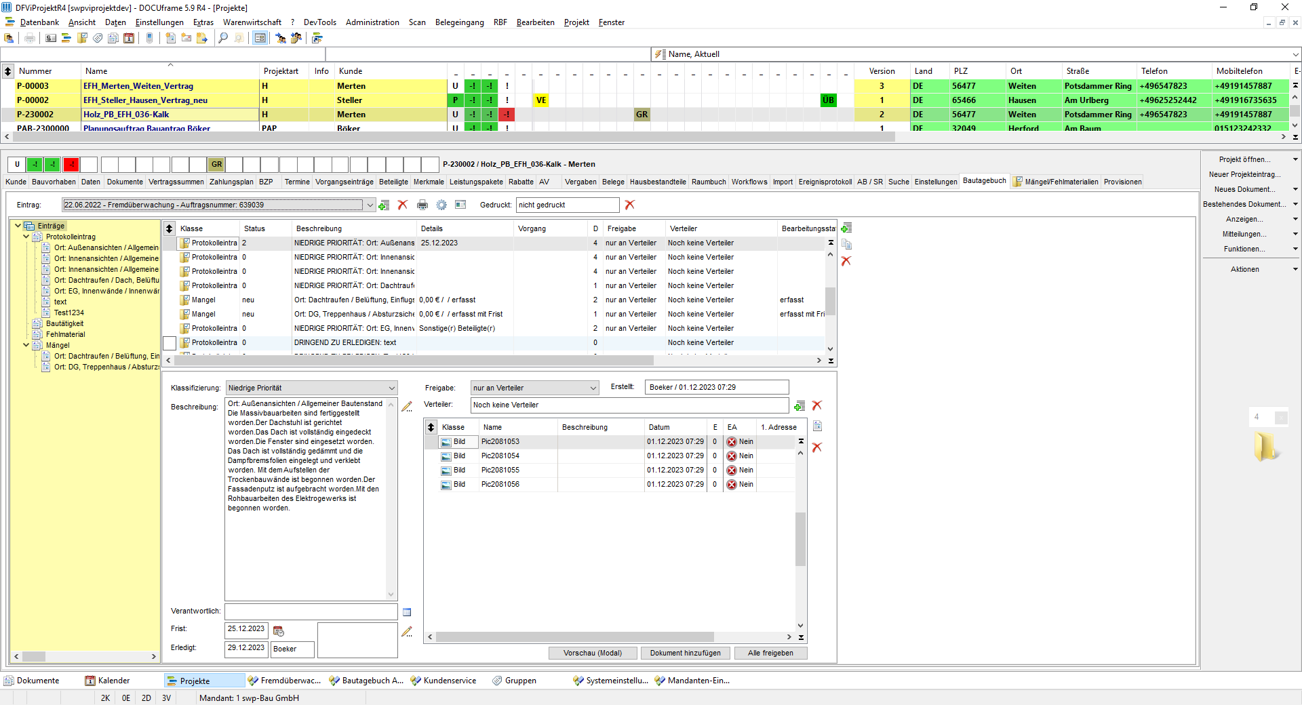Viewport: 1302px width, 705px height.
Task: Tick the checkbox beside DRINGEND ZU ERLEDIGEN: text
Action: (x=170, y=343)
